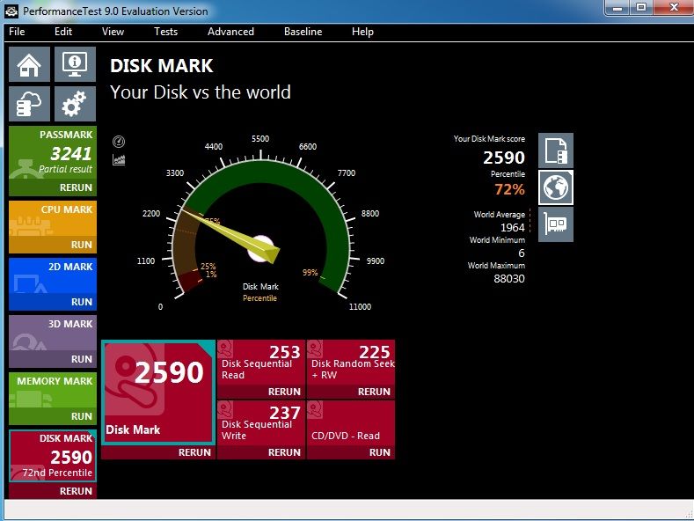Click the document baseline comparison icon

(556, 150)
